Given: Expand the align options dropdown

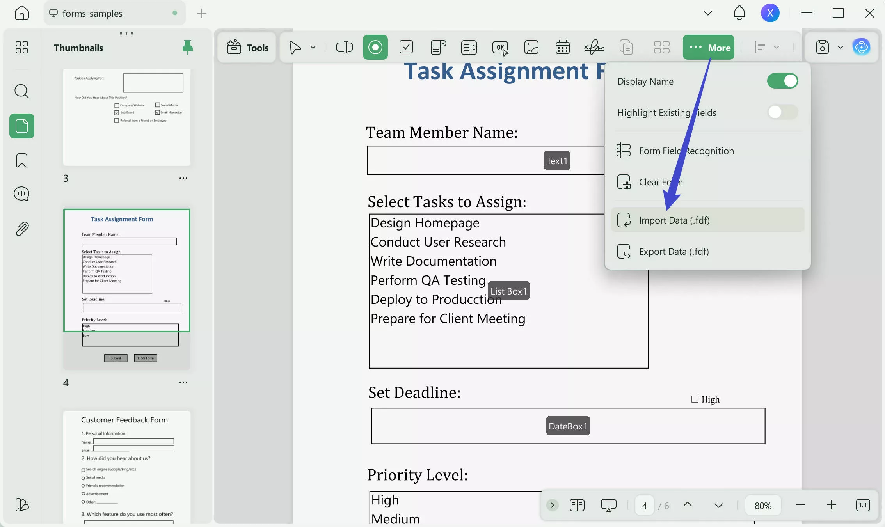Looking at the screenshot, I should click(x=777, y=48).
